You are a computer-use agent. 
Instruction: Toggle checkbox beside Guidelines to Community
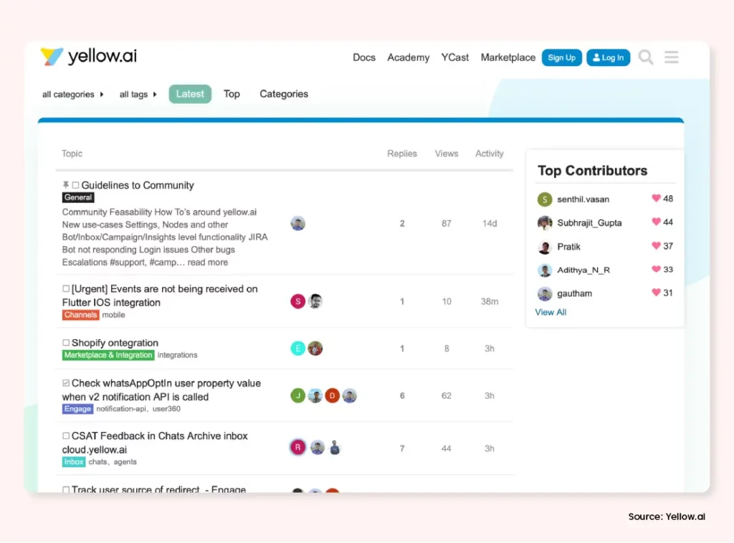point(75,186)
